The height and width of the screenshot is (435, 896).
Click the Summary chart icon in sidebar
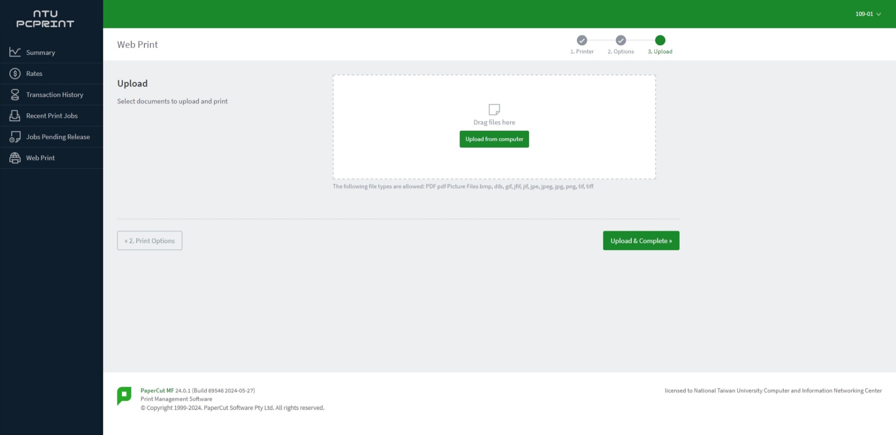(x=15, y=52)
